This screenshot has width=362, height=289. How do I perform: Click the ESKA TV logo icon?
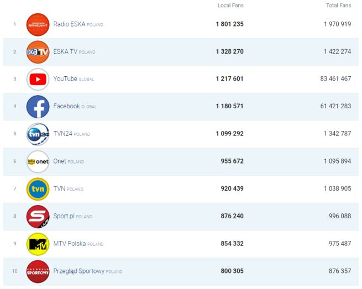coord(38,52)
